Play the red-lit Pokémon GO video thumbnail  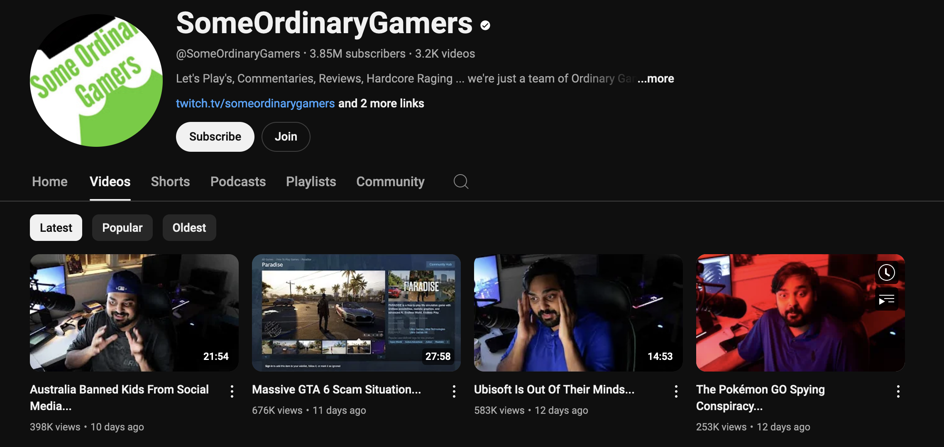pyautogui.click(x=800, y=313)
